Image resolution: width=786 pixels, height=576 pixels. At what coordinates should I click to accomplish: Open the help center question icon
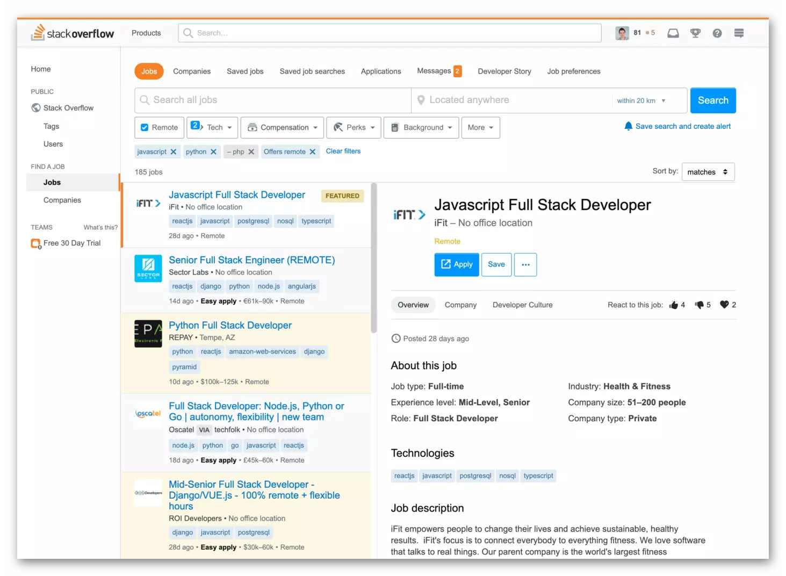717,33
